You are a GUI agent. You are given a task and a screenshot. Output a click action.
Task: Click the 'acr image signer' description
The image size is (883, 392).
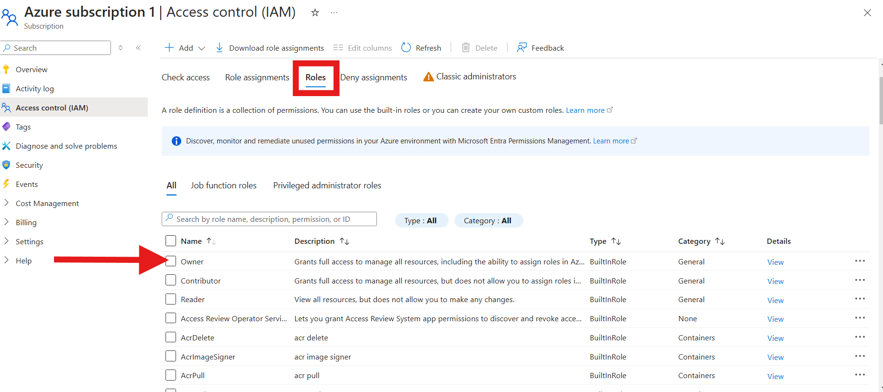[323, 357]
